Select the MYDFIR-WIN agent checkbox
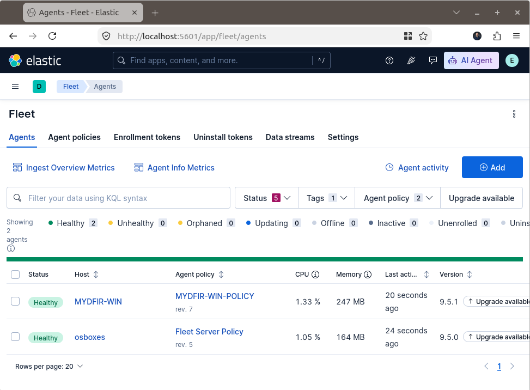 pos(15,301)
